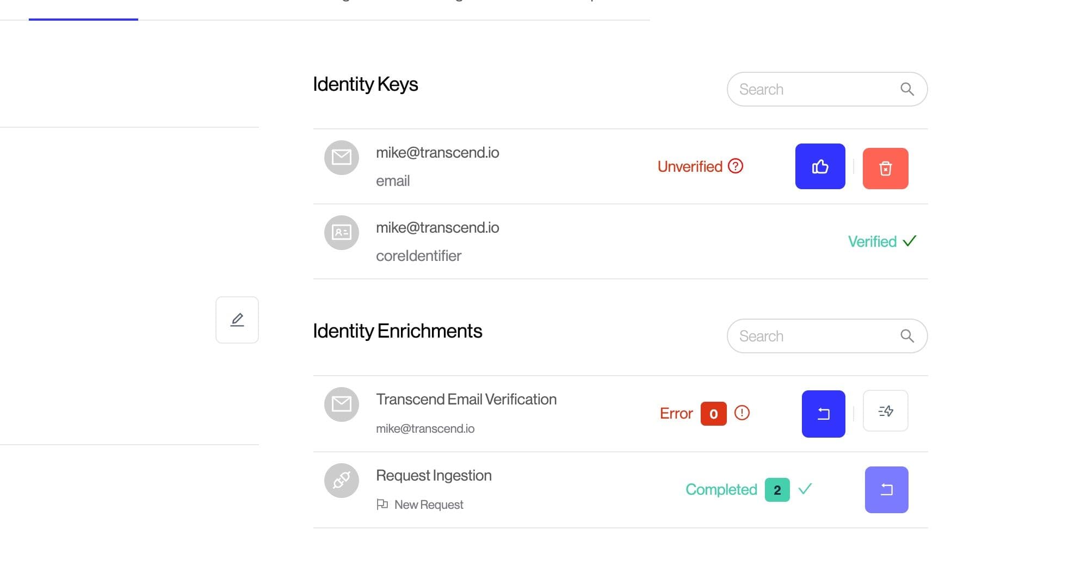Click the Verified status label
This screenshot has height=573, width=1075.
tap(872, 241)
